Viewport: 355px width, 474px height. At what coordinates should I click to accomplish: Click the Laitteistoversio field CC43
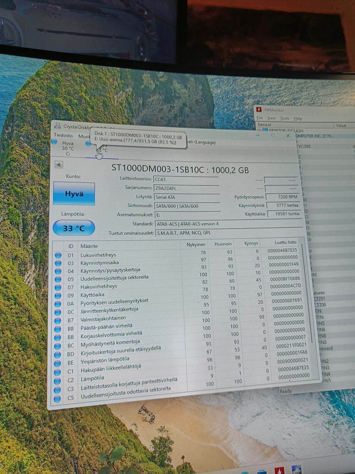(186, 179)
